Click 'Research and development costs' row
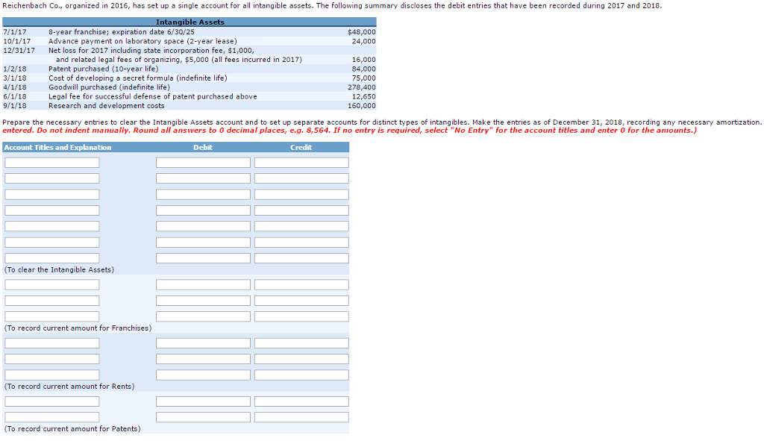Viewport: 764px width, 441px height. coord(190,106)
